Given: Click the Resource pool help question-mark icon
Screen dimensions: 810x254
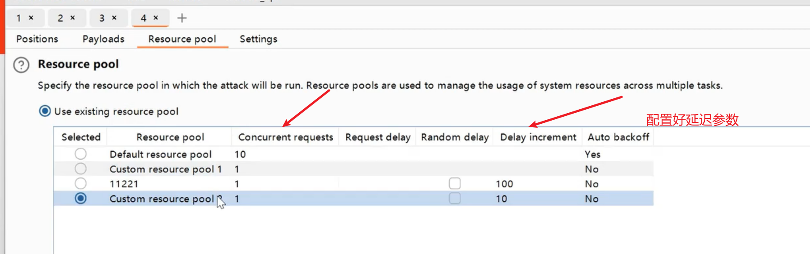Looking at the screenshot, I should pyautogui.click(x=21, y=65).
